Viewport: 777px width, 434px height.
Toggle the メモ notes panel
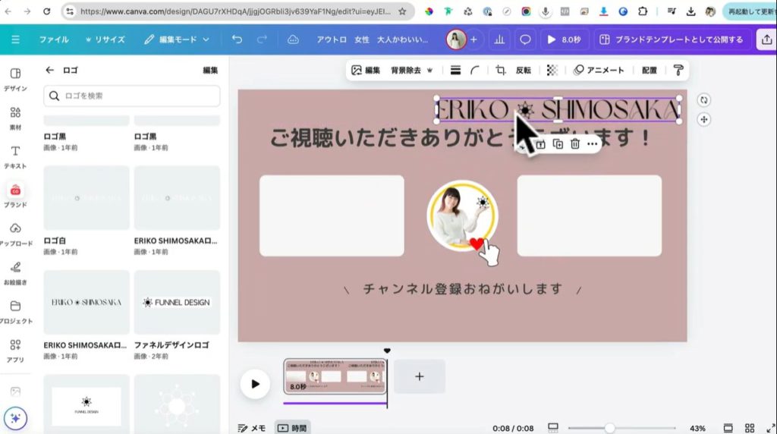251,428
